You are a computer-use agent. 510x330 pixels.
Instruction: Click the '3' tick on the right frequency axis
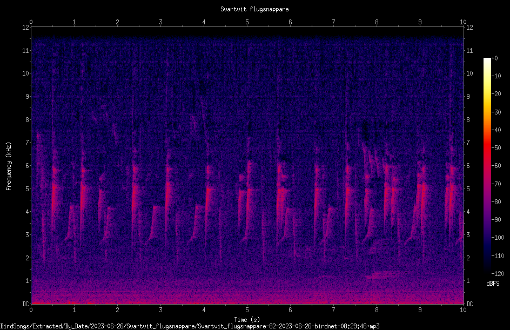468,235
